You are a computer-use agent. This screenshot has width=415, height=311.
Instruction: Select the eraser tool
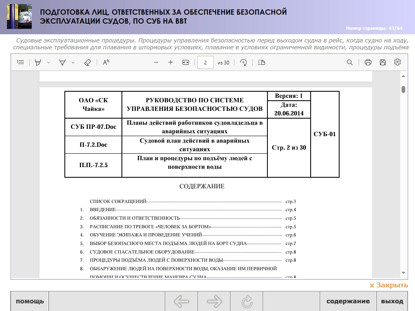pos(87,62)
